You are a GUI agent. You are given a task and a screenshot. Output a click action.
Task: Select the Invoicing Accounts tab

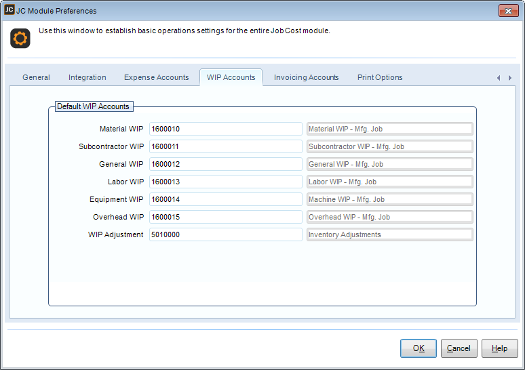(x=306, y=77)
